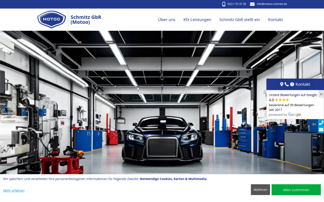This screenshot has height=202, width=324.
Task: Click the MOTOO logo badge
Action: [x=51, y=19]
